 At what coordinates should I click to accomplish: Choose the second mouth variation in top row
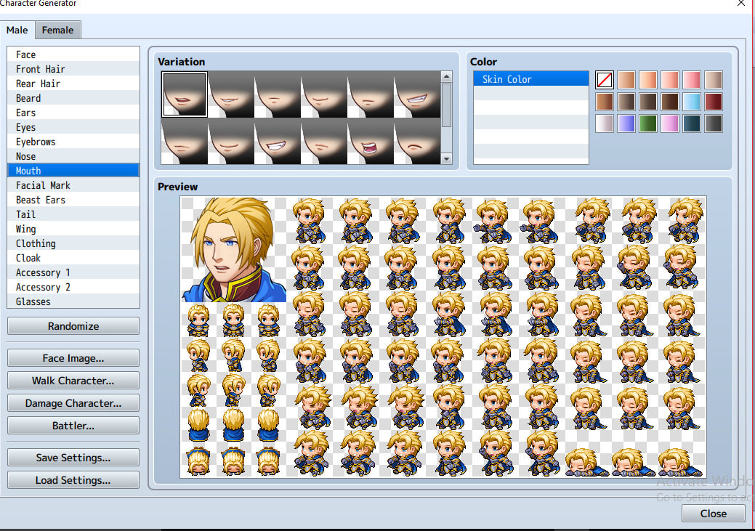click(231, 94)
